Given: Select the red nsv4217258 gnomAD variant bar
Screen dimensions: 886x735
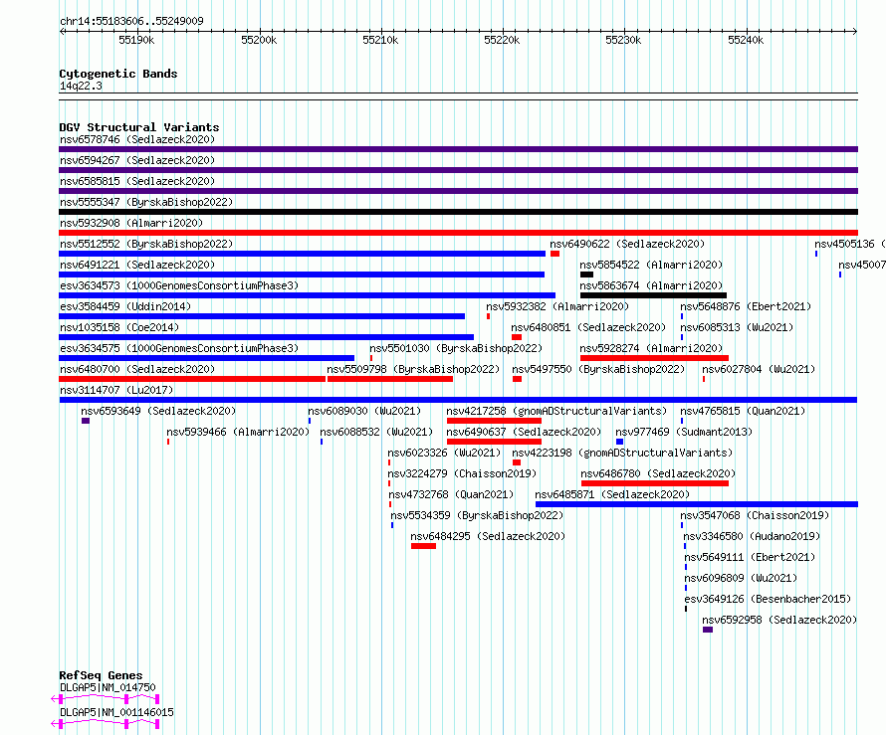Looking at the screenshot, I should 494,421.
